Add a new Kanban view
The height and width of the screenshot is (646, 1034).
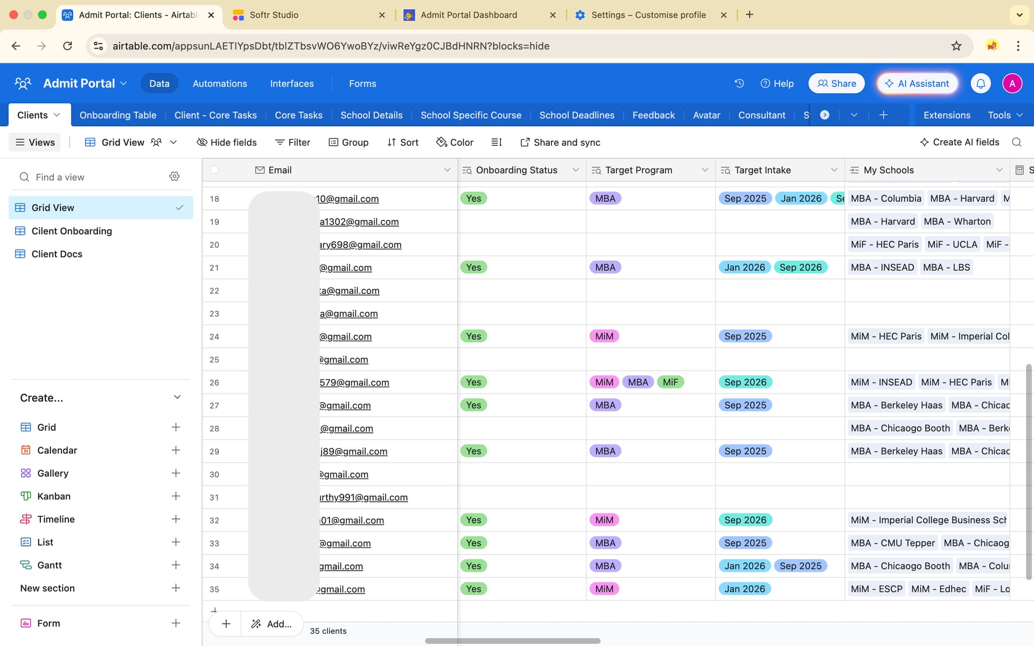pyautogui.click(x=176, y=496)
